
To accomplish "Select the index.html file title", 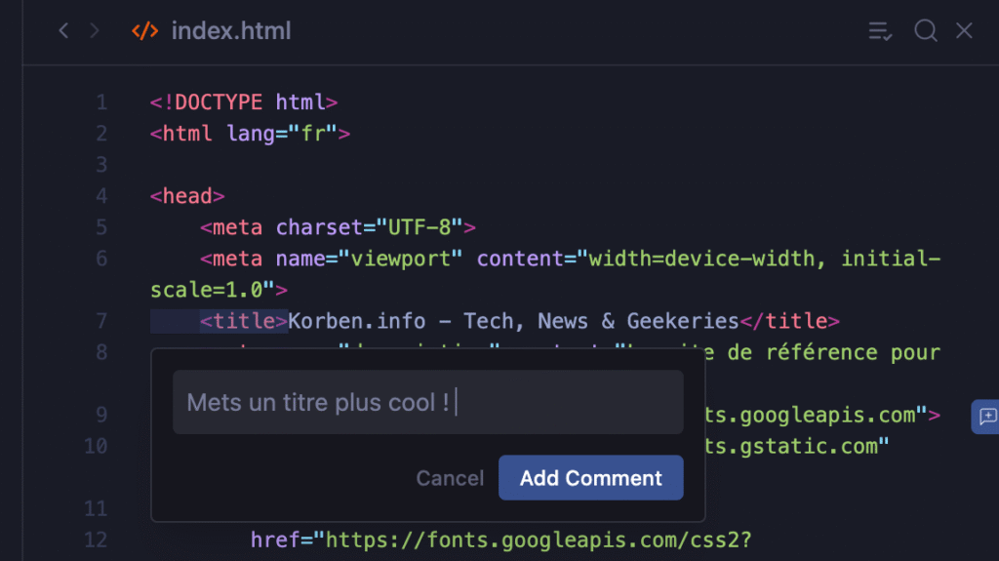I will [231, 31].
